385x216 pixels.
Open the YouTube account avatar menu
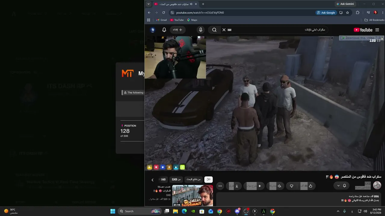(152, 30)
